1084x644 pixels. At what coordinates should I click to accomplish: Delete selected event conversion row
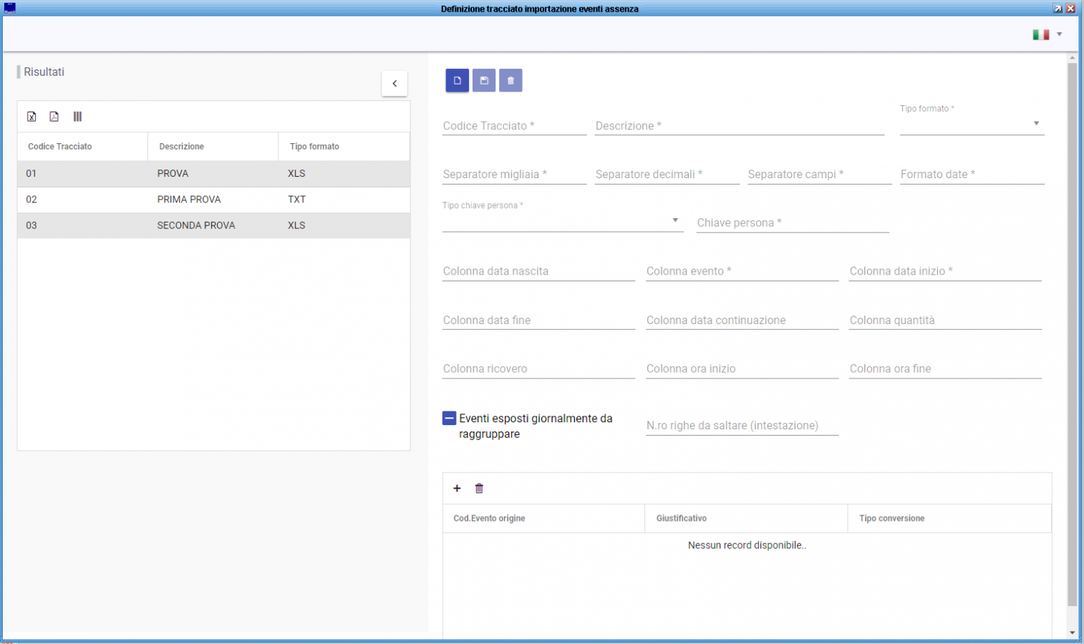tap(479, 489)
